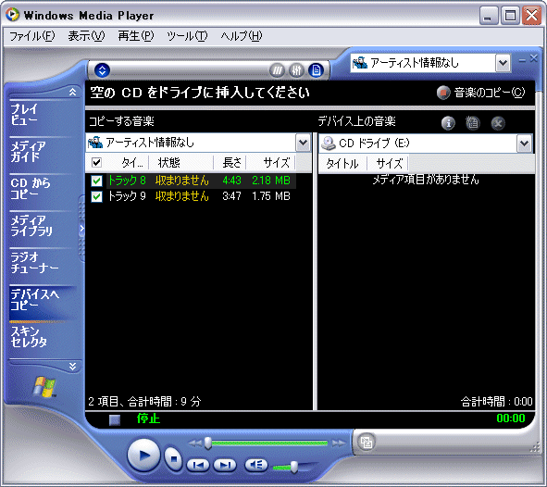Click the window resize grip corner
547x487 pixels.
(x=535, y=448)
